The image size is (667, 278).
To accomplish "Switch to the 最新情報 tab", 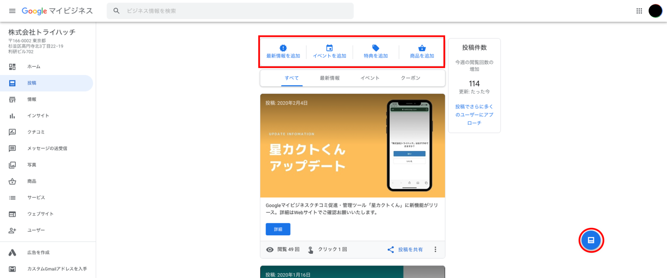I will [330, 78].
